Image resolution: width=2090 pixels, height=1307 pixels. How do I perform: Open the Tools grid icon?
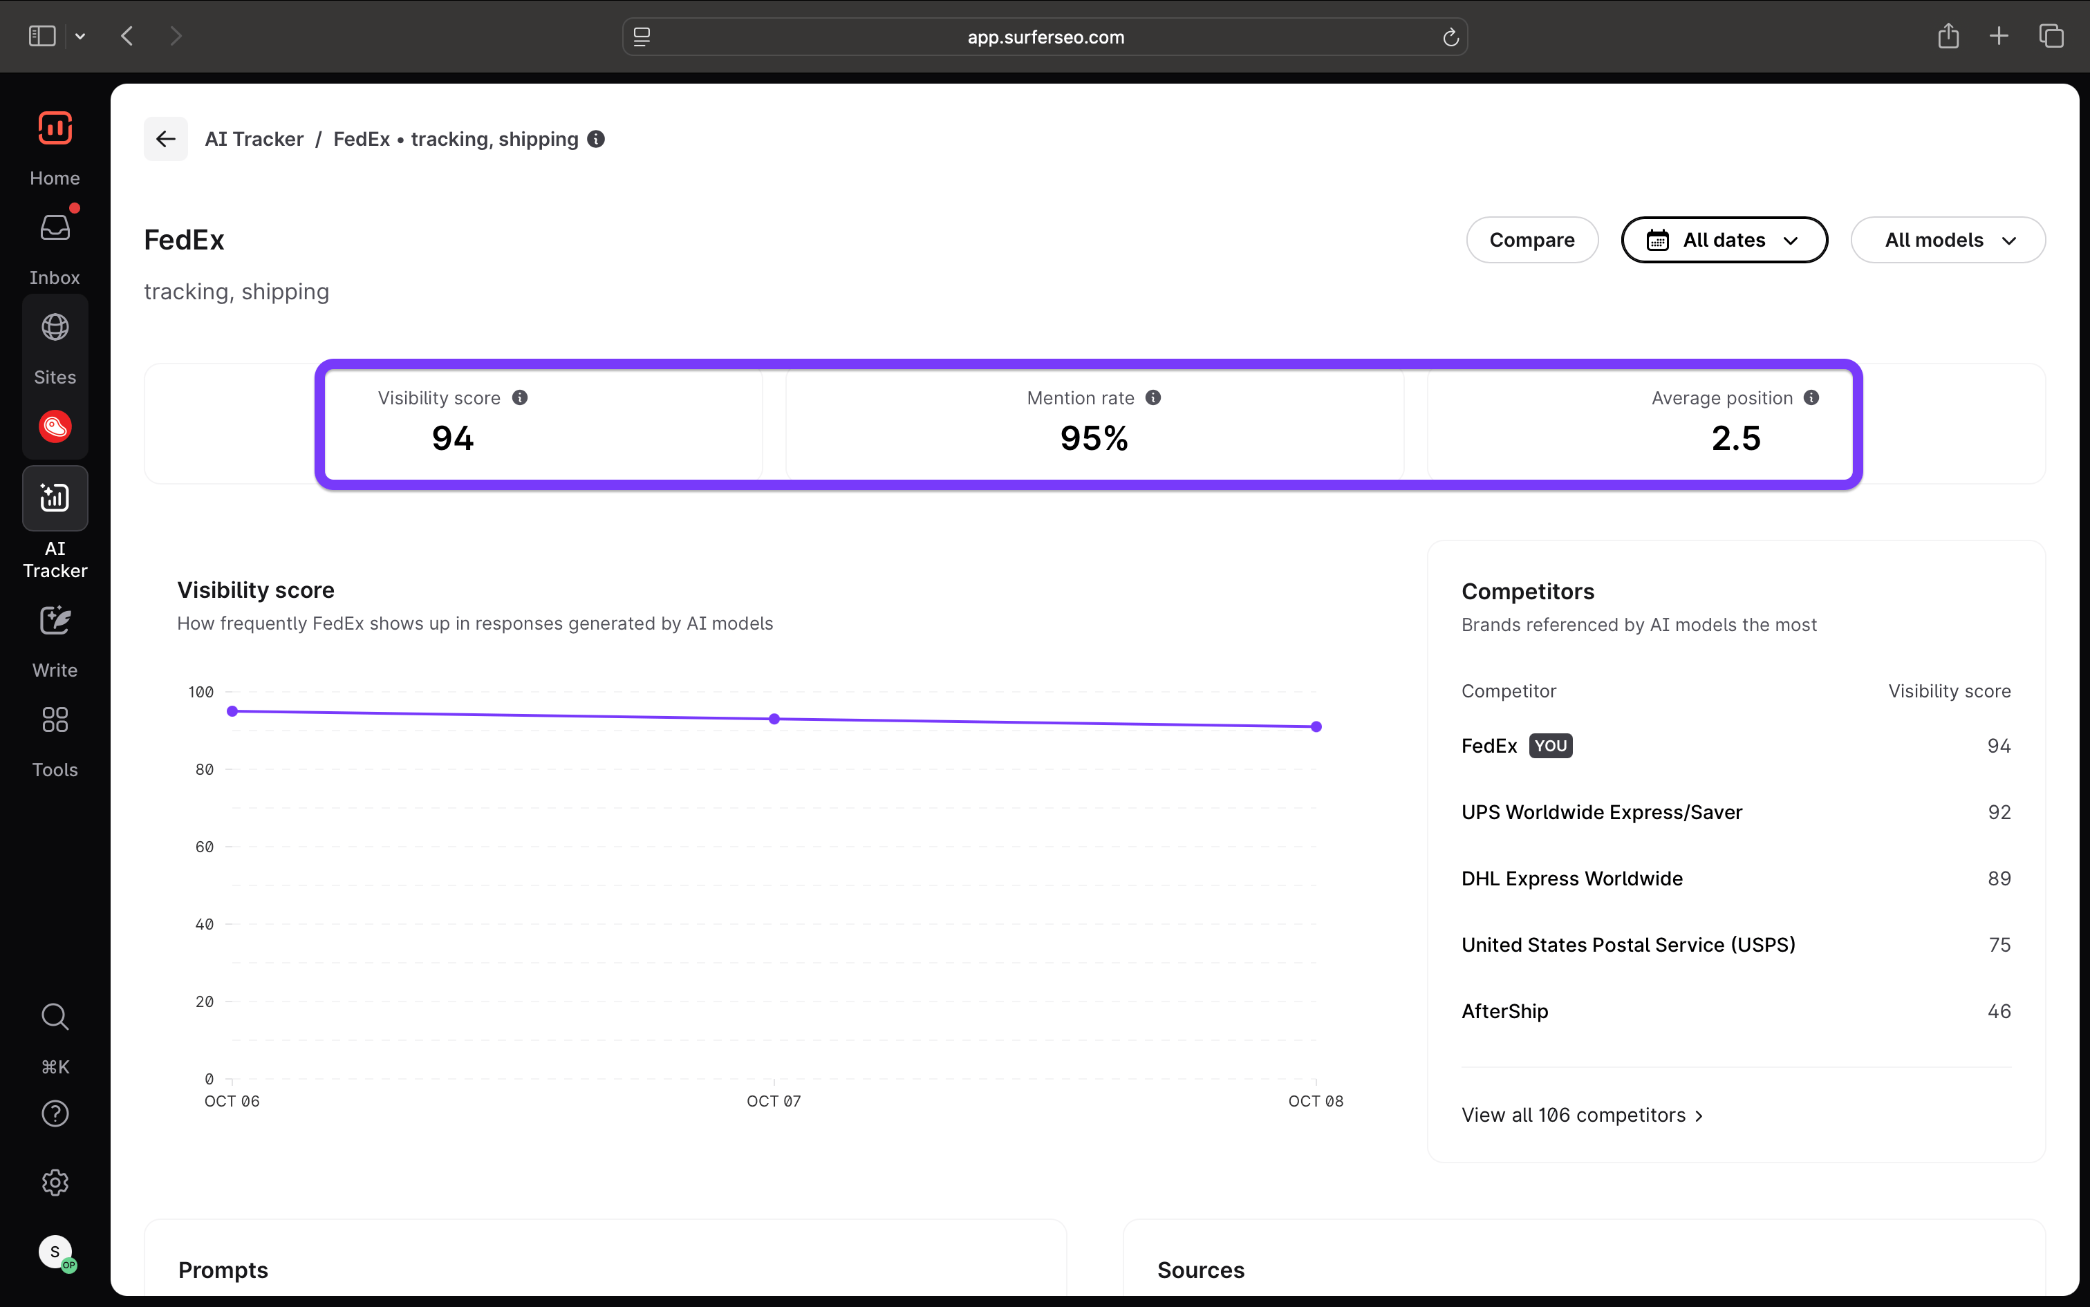55,720
